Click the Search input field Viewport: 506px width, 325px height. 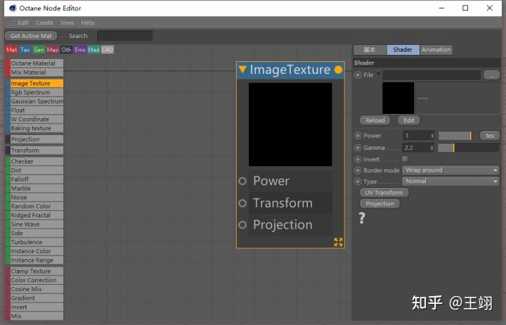point(124,36)
